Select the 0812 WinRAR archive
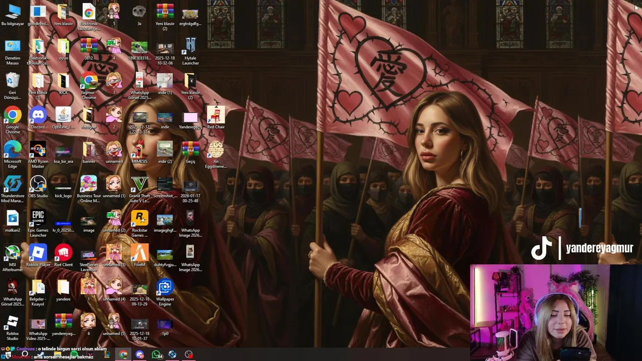The width and height of the screenshot is (642, 361). (89, 50)
